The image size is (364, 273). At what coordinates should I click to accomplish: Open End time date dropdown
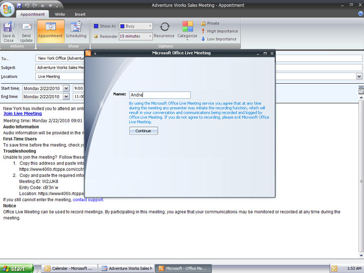coord(66,97)
